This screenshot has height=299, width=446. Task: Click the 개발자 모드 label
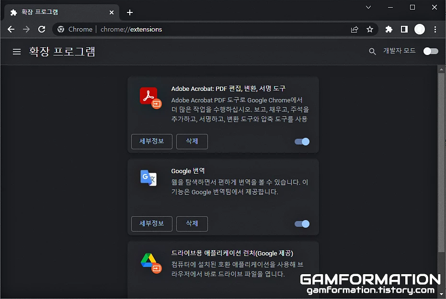coord(400,51)
